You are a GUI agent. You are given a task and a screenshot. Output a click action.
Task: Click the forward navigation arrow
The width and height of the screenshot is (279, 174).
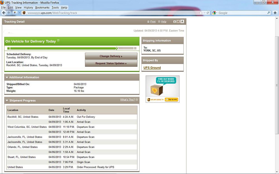coord(9,13)
